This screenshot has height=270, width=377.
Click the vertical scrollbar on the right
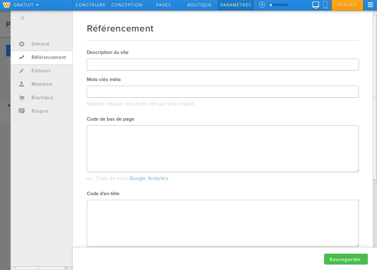point(375,97)
